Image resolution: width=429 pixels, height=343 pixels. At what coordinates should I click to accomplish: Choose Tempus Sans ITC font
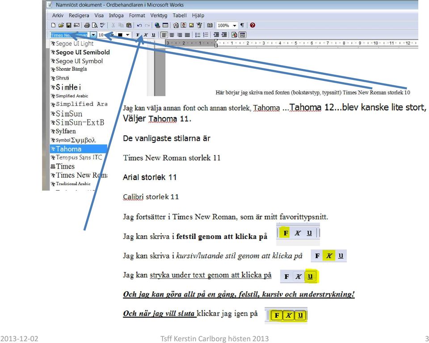[x=79, y=157]
